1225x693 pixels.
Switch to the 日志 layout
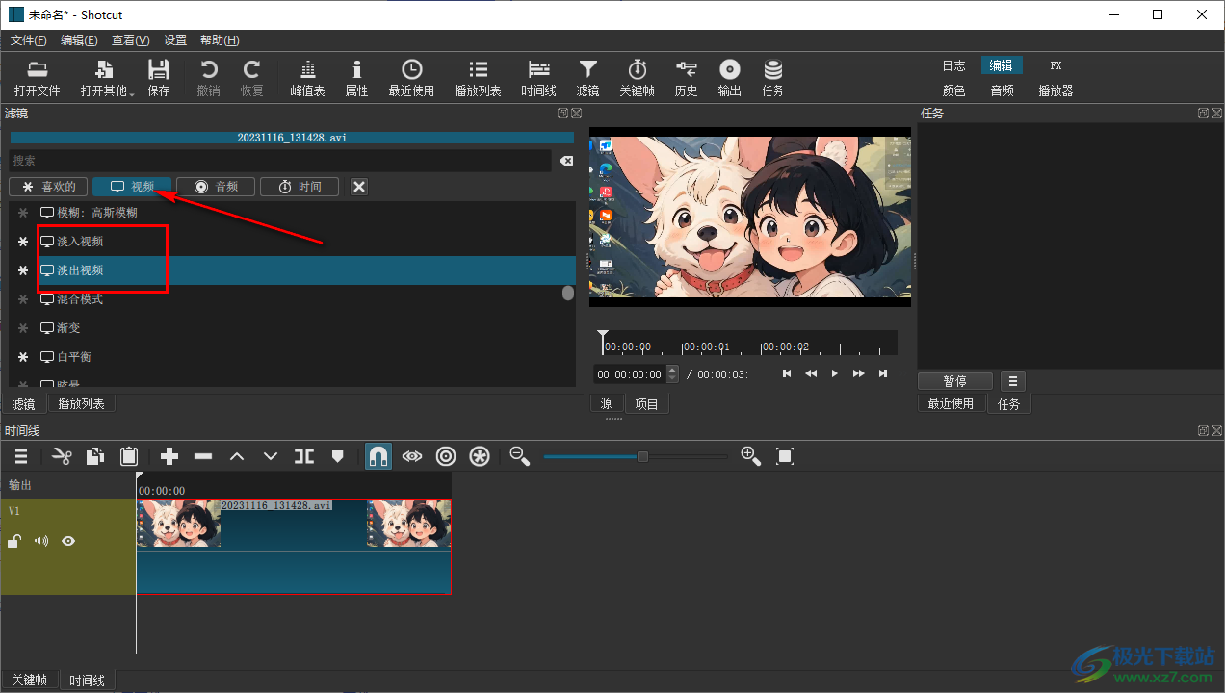953,65
